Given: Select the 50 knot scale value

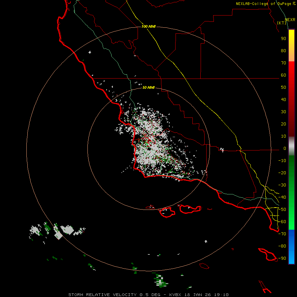Looking at the screenshot, I should (283, 87).
